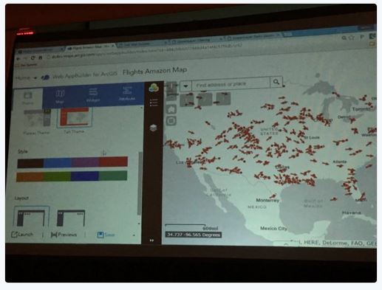Click the map Home extent button
Viewport: 382px width, 290px height.
[x=171, y=109]
